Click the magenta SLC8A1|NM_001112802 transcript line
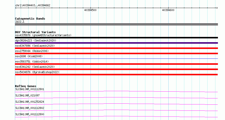Viewport: 225px width, 120px height. (116, 110)
